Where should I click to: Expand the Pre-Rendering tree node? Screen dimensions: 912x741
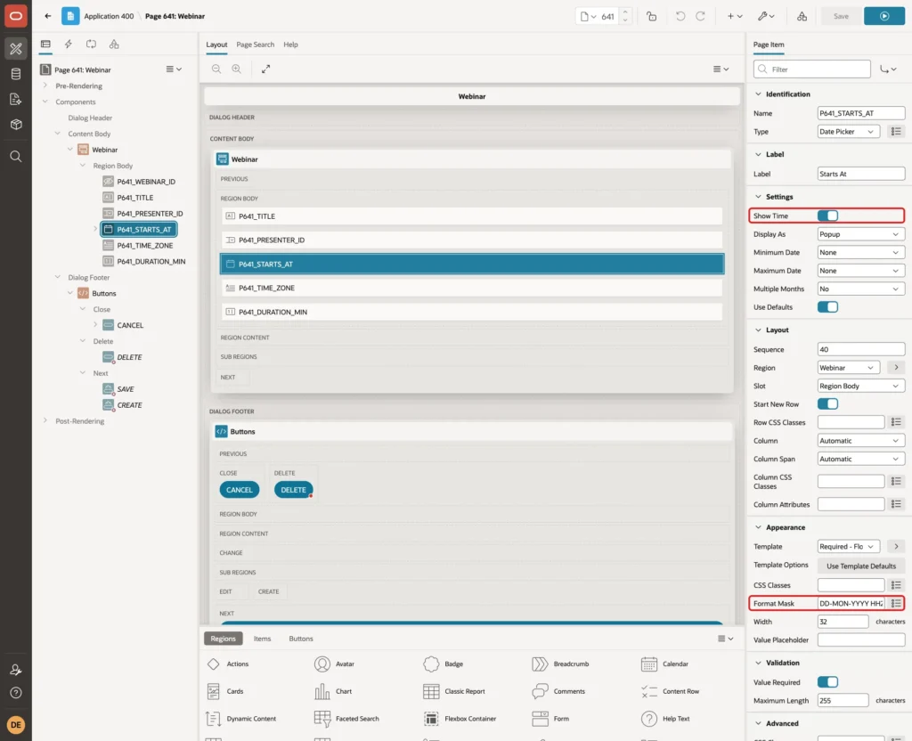[x=45, y=85]
